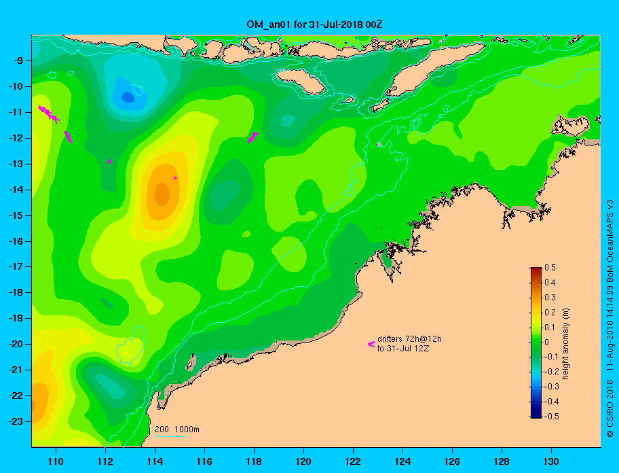Click the 120 longitude axis label
The image size is (619, 473).
click(303, 461)
